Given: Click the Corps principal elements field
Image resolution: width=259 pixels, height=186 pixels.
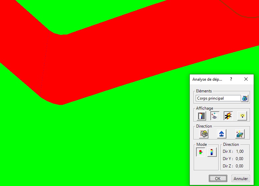Looking at the screenshot, I should pyautogui.click(x=218, y=98).
